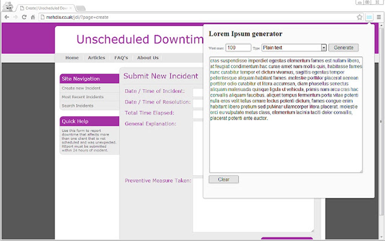Visit the FAQ's page link
Screen dimensions: 385x241
[x=121, y=57]
